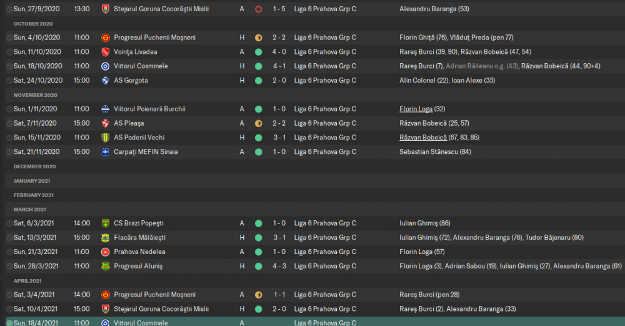Click the CS Brazi Popeşti club crest
The image size is (625, 326).
point(105,223)
